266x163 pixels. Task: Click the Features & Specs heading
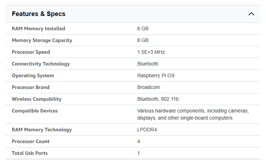(38, 14)
